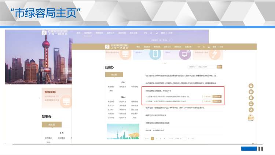Click the left carousel arrow beside 智能引导
Screen dimensions: 275x155
40,98
